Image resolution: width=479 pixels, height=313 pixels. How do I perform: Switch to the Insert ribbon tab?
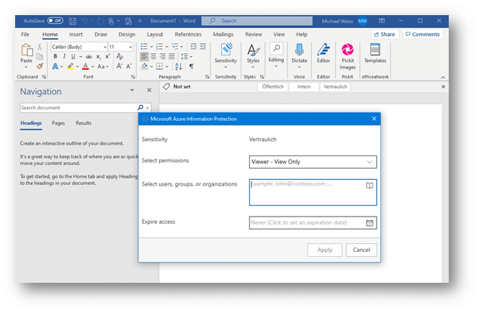76,34
